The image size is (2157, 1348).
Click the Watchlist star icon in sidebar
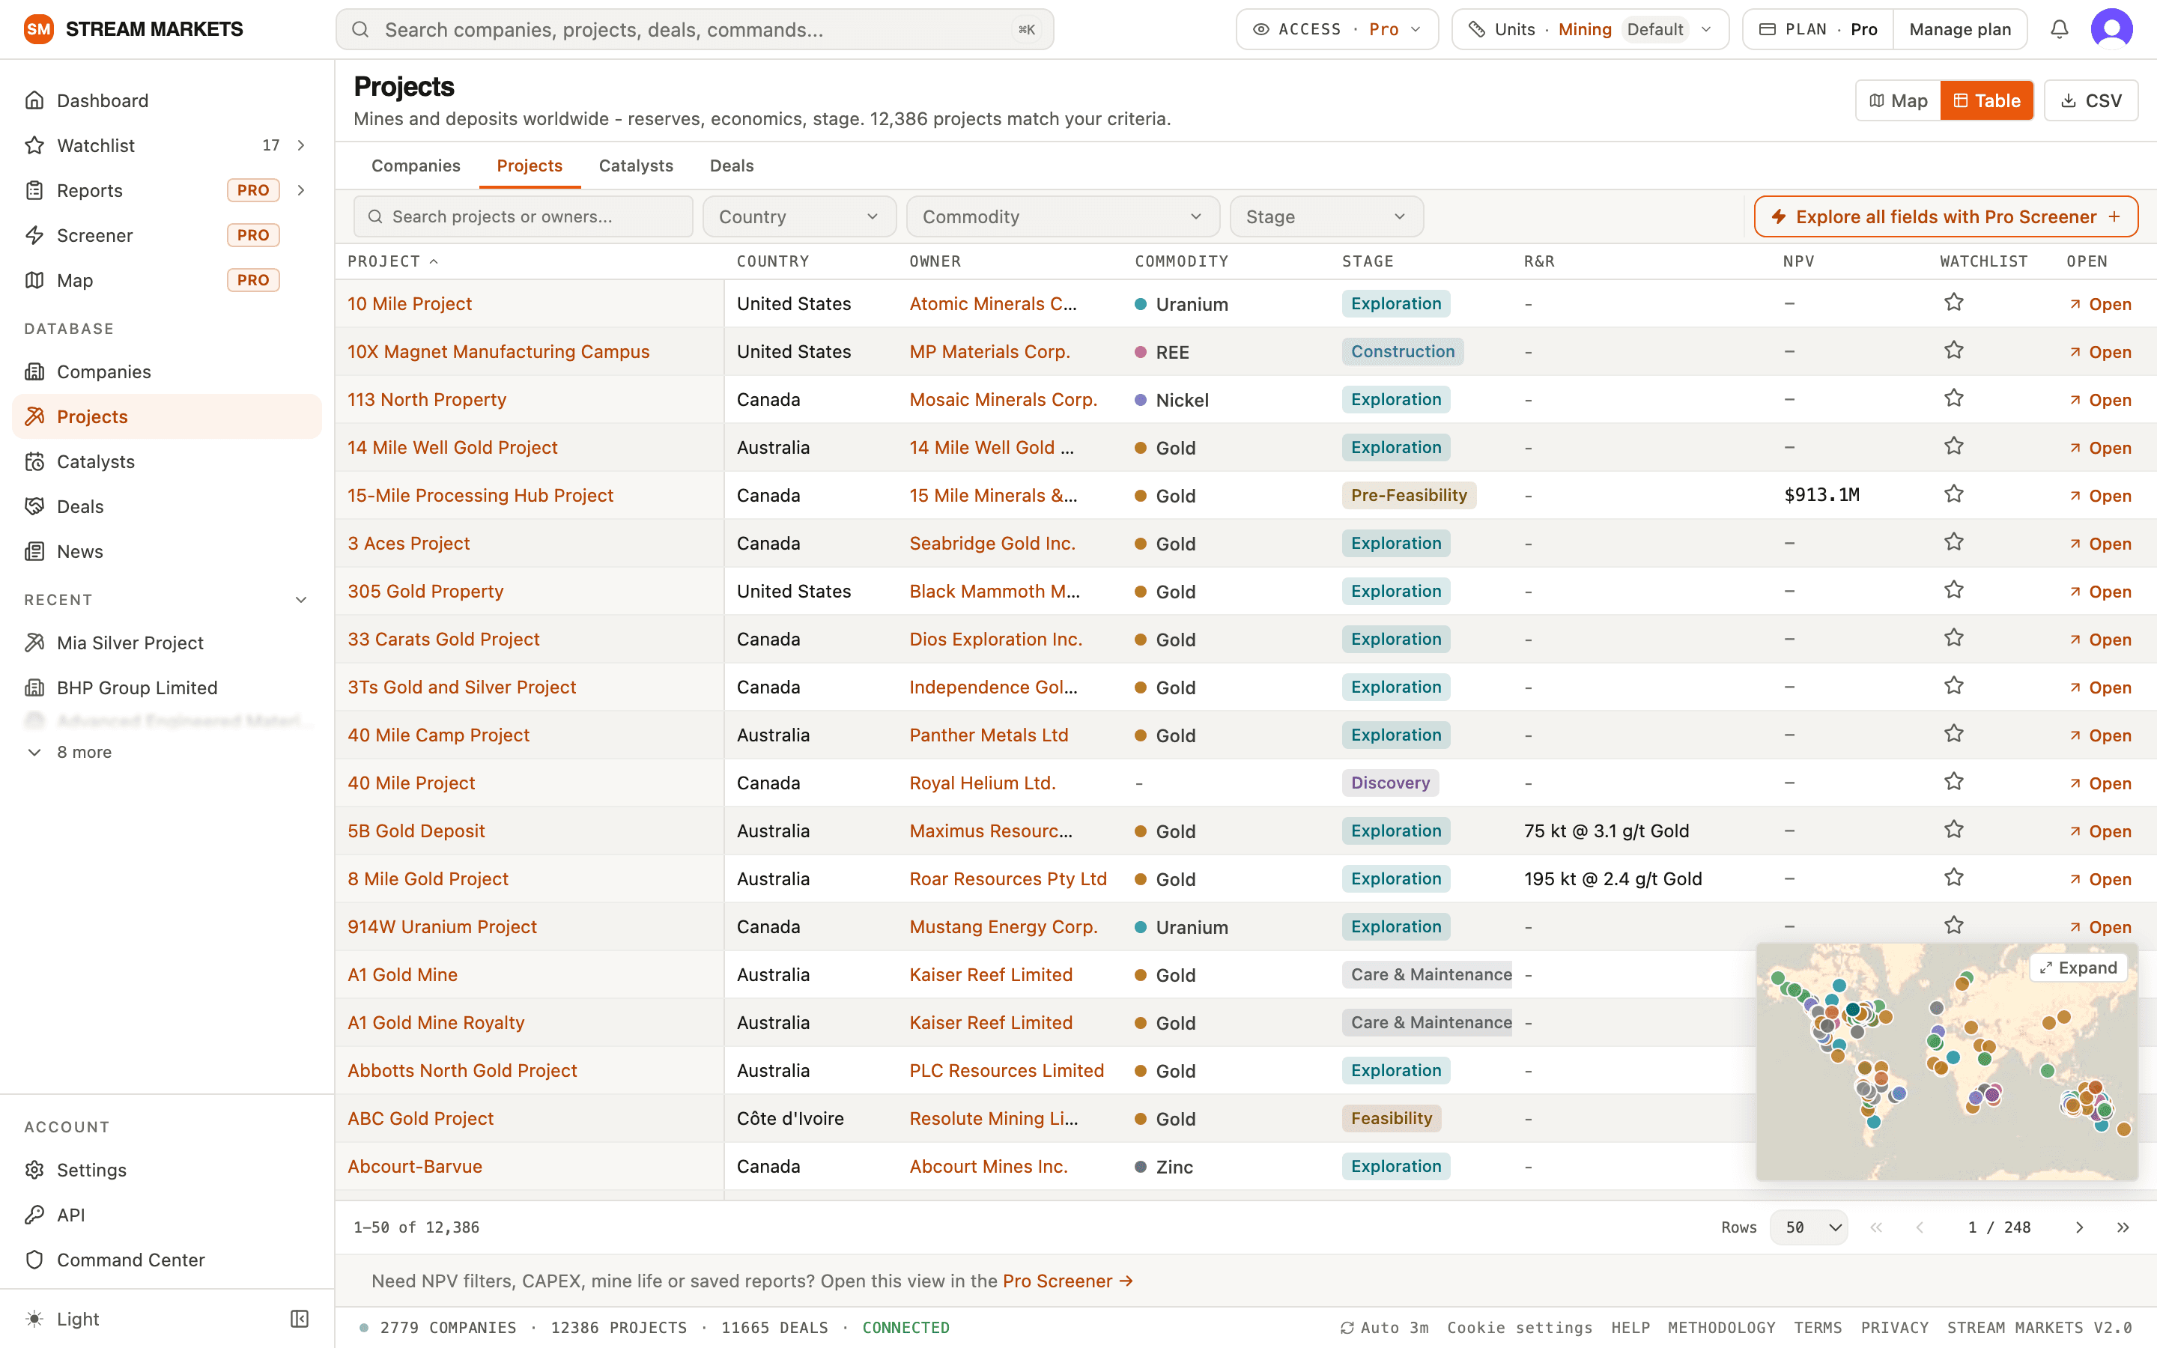pyautogui.click(x=34, y=145)
